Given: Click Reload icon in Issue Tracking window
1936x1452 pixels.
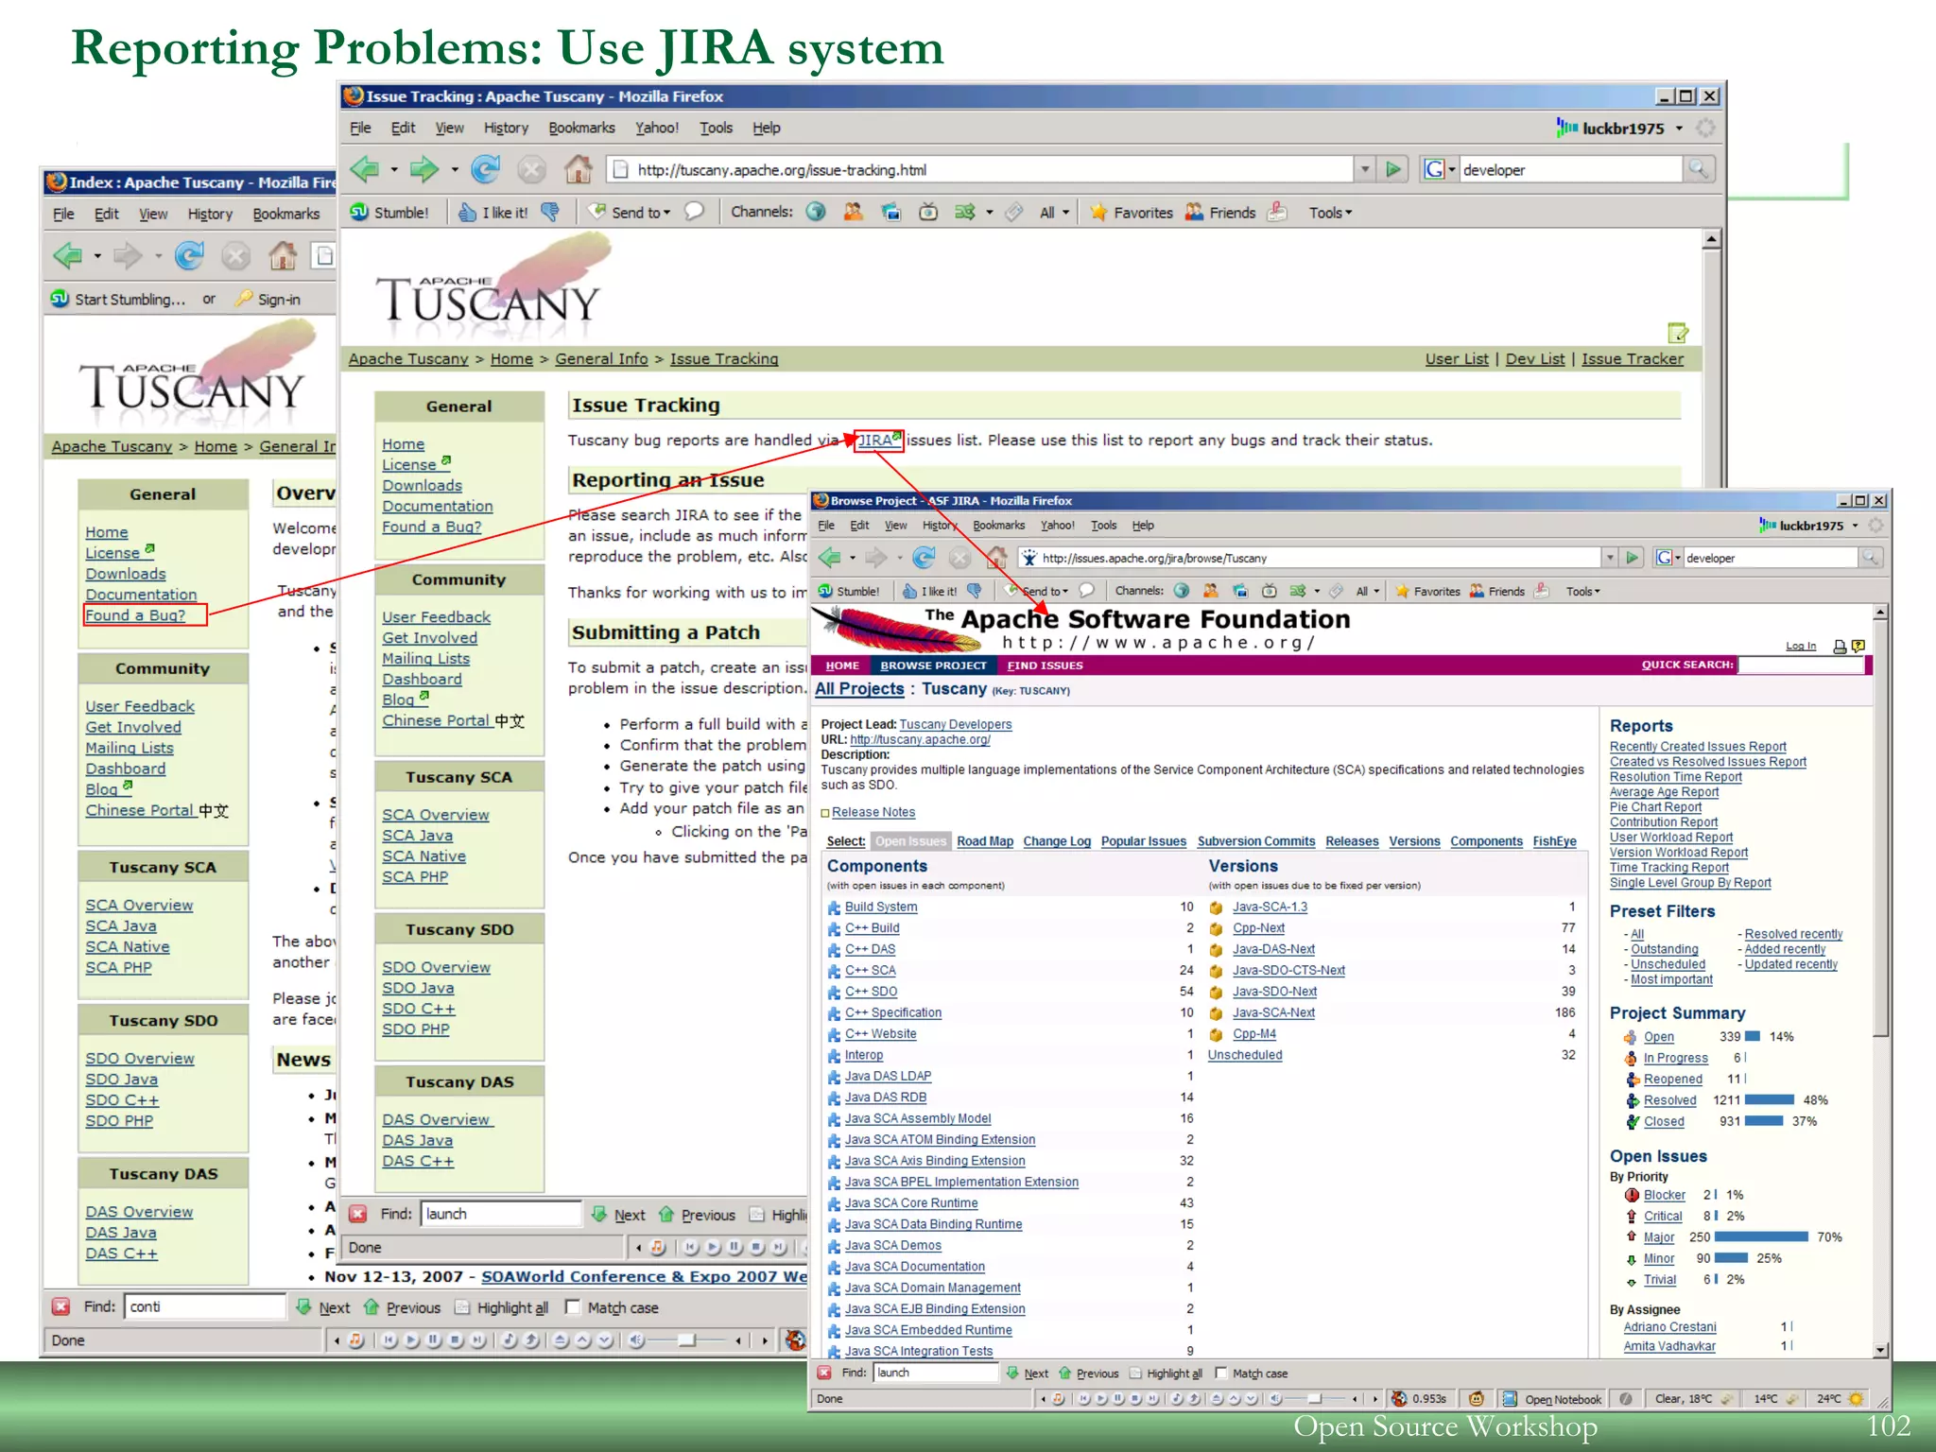Looking at the screenshot, I should pyautogui.click(x=486, y=169).
